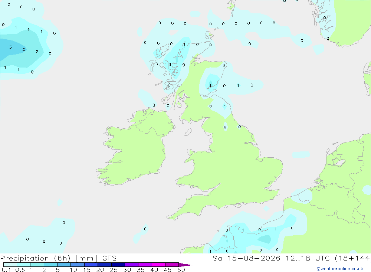This screenshot has height=272, width=371.
Task: Click the over-50 arrow tip of legend
Action: (185, 265)
